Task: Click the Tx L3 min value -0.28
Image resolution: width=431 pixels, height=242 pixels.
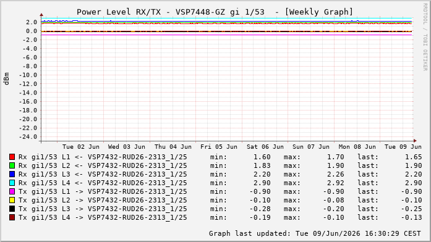Action: 260,209
